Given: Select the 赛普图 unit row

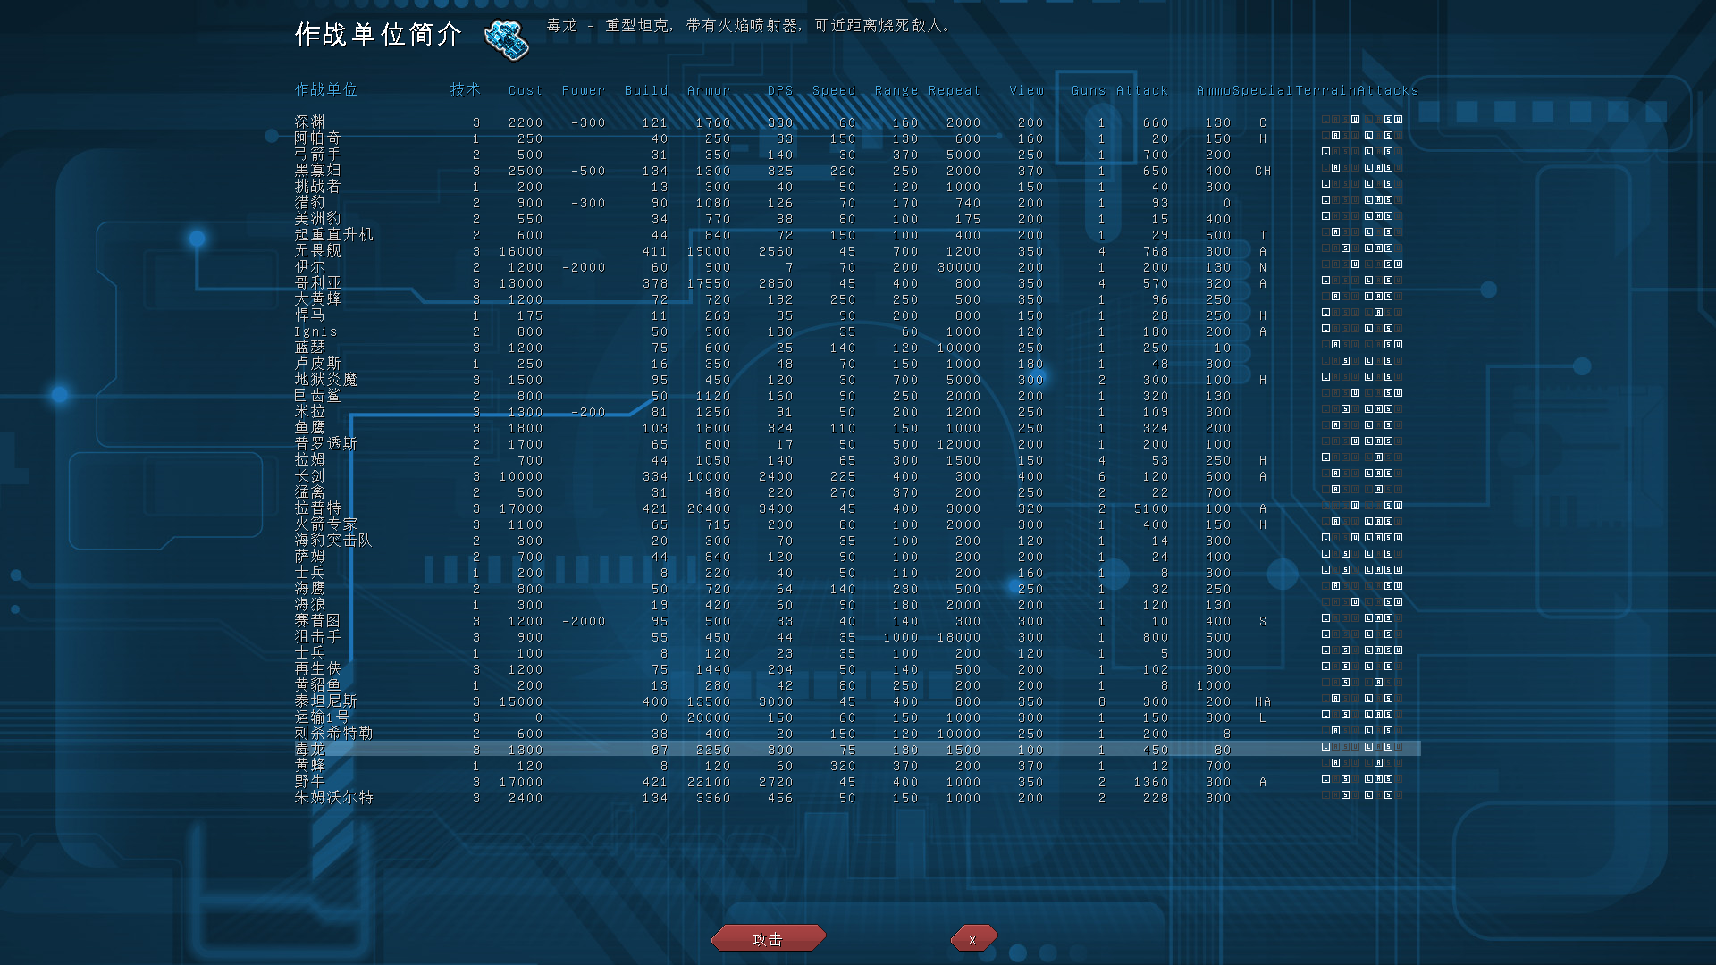Looking at the screenshot, I should [x=857, y=621].
